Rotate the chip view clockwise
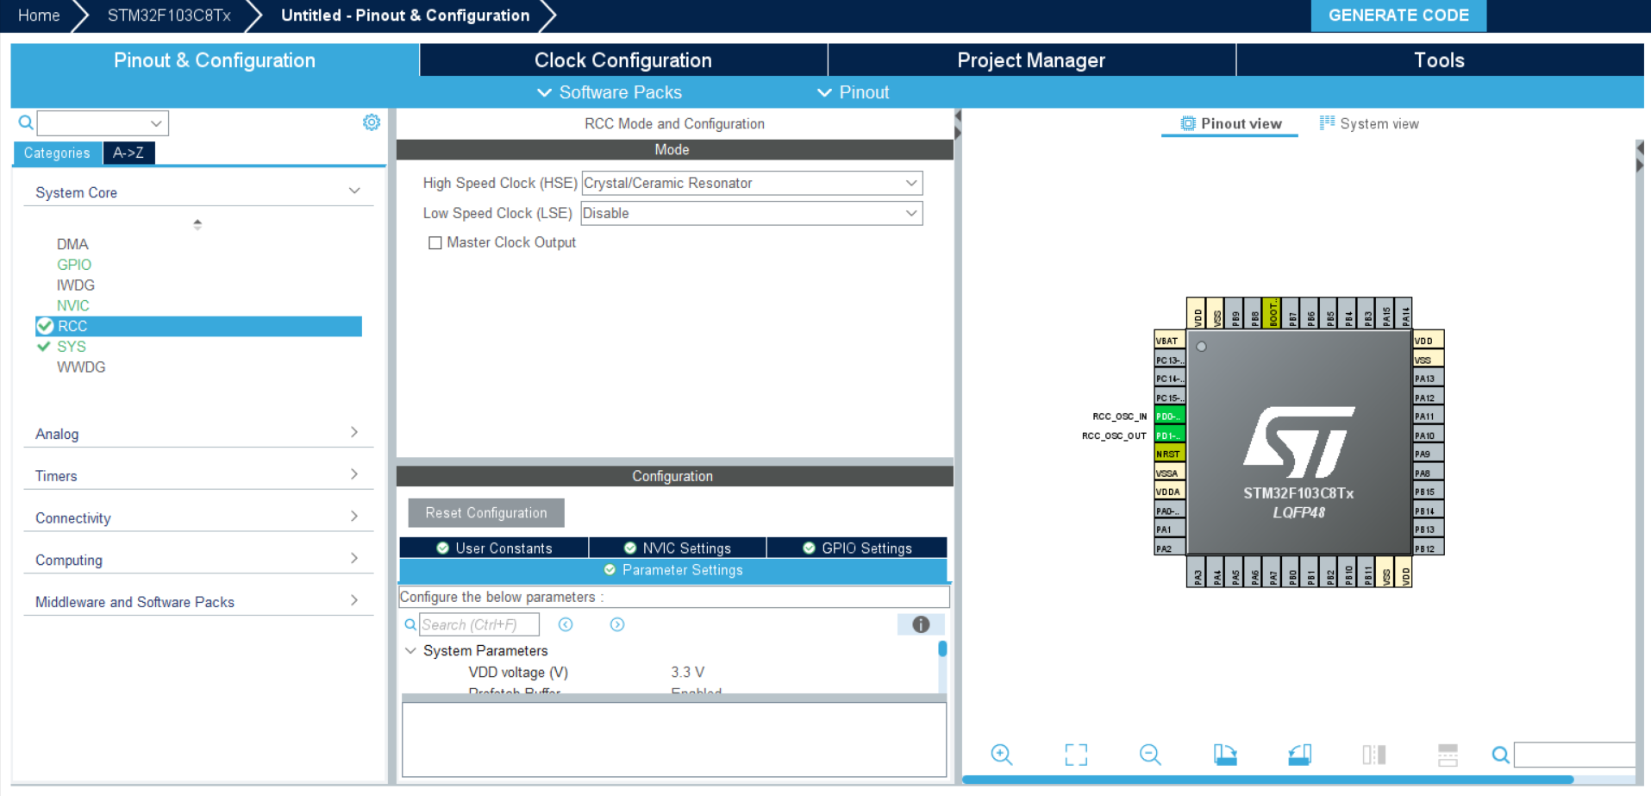Image resolution: width=1651 pixels, height=796 pixels. 1225,755
